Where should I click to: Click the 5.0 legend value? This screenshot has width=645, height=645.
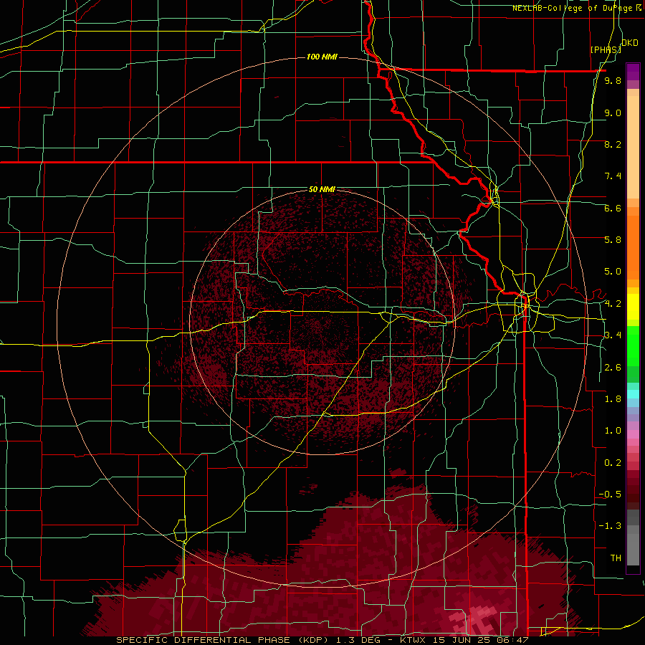(613, 272)
